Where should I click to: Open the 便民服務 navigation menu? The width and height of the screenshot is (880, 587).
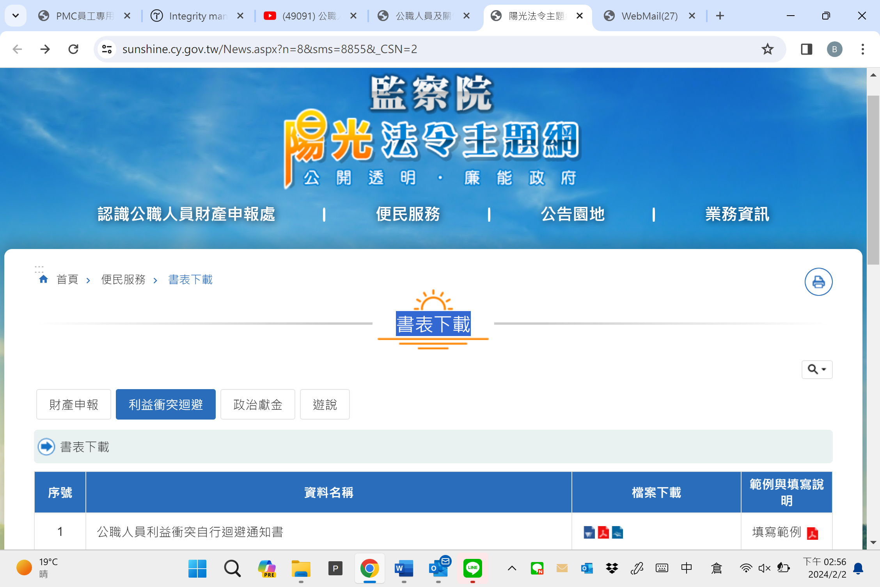[x=408, y=214]
